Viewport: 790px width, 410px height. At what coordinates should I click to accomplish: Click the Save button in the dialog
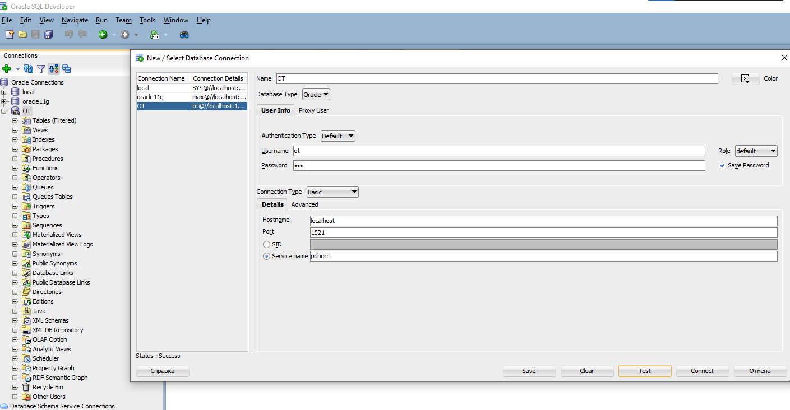click(529, 371)
